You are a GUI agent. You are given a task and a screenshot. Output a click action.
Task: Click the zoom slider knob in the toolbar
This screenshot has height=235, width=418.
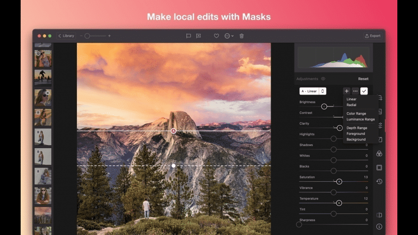pos(87,36)
